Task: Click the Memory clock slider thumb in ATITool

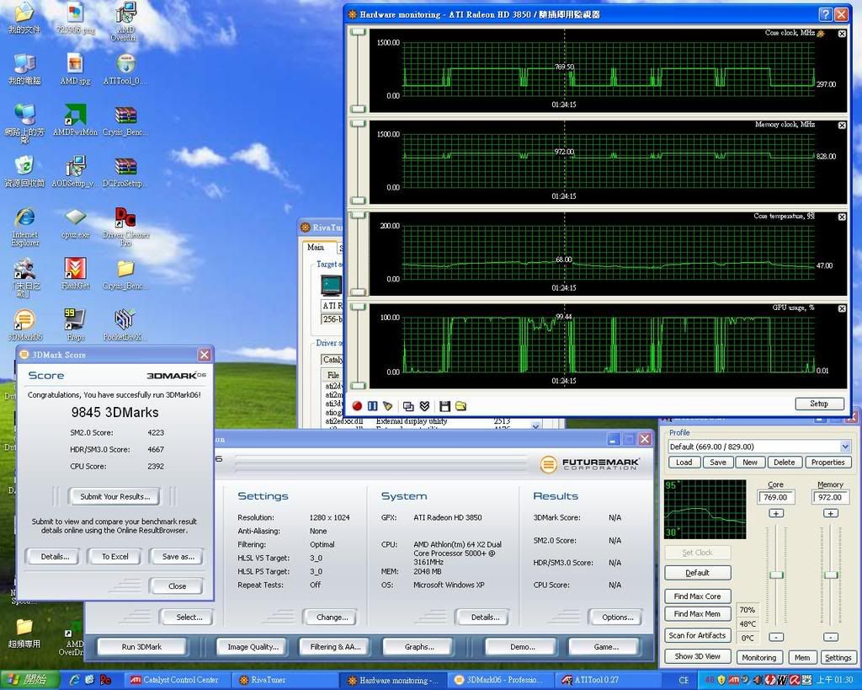Action: pyautogui.click(x=831, y=575)
